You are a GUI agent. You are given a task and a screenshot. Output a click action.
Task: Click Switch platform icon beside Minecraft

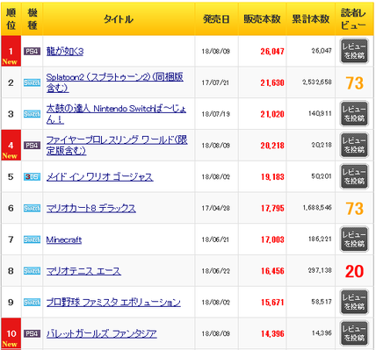coord(32,239)
